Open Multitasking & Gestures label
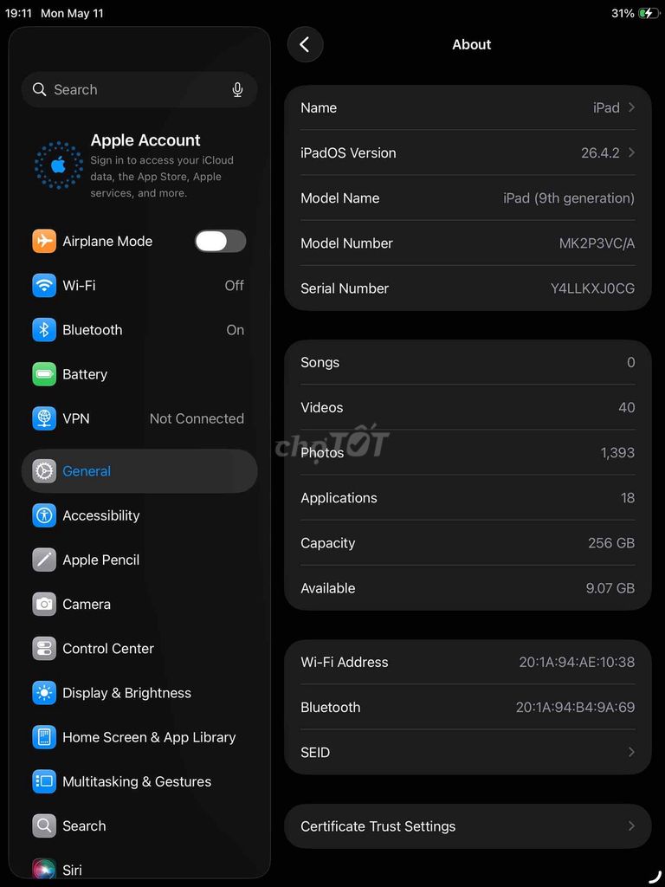The height and width of the screenshot is (887, 665). [x=137, y=781]
